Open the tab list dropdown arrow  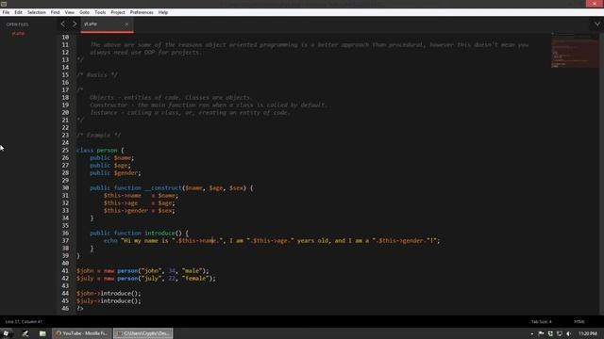[x=597, y=24]
